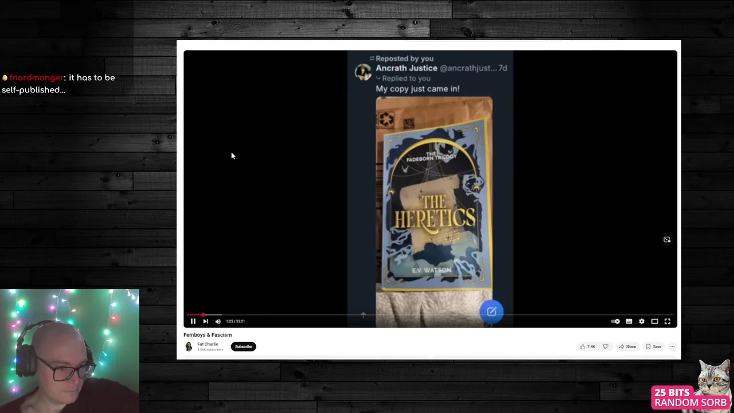This screenshot has width=734, height=413.
Task: Share the video
Action: 627,346
